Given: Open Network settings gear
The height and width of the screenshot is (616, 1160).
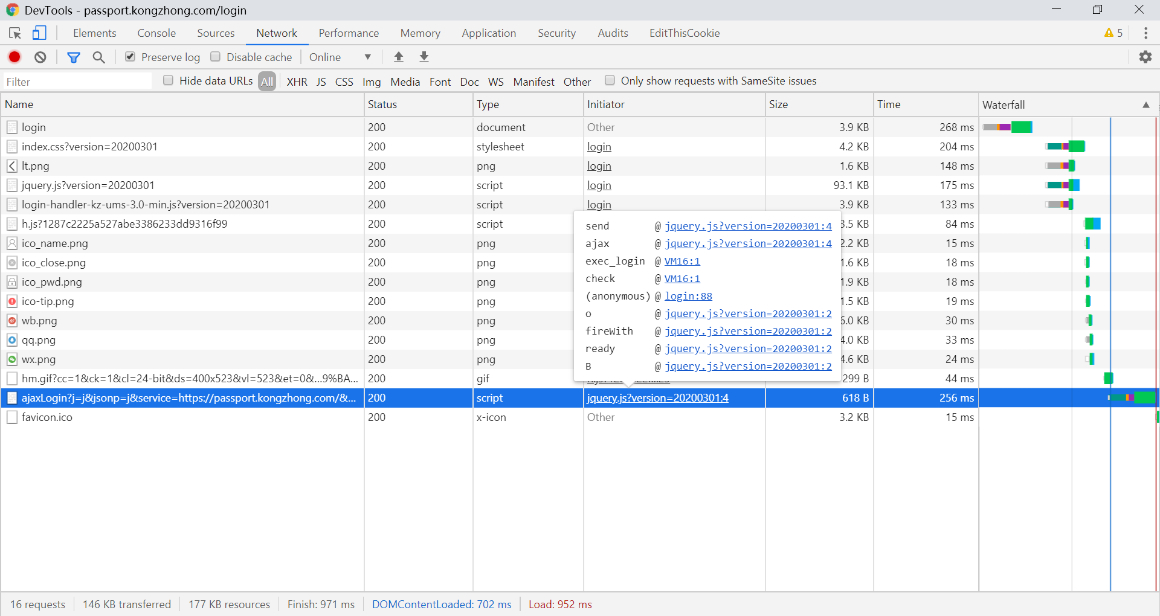Looking at the screenshot, I should tap(1145, 57).
